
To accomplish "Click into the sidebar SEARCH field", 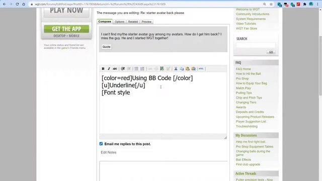I will pyautogui.click(x=256, y=45).
